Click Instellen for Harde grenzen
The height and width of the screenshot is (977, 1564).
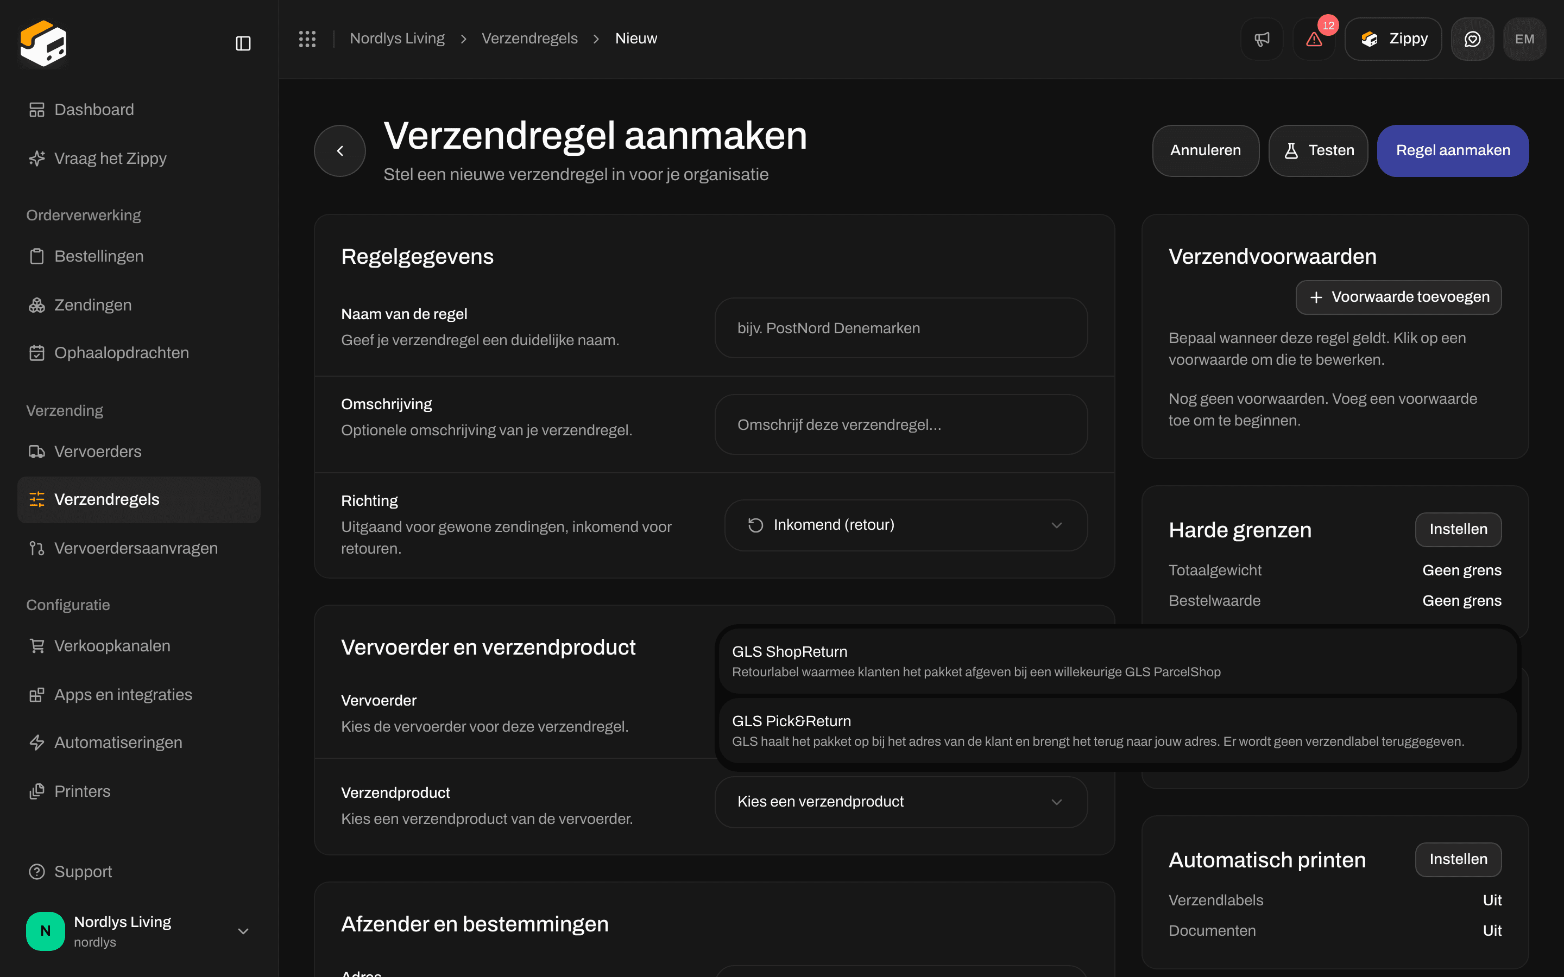click(x=1458, y=529)
